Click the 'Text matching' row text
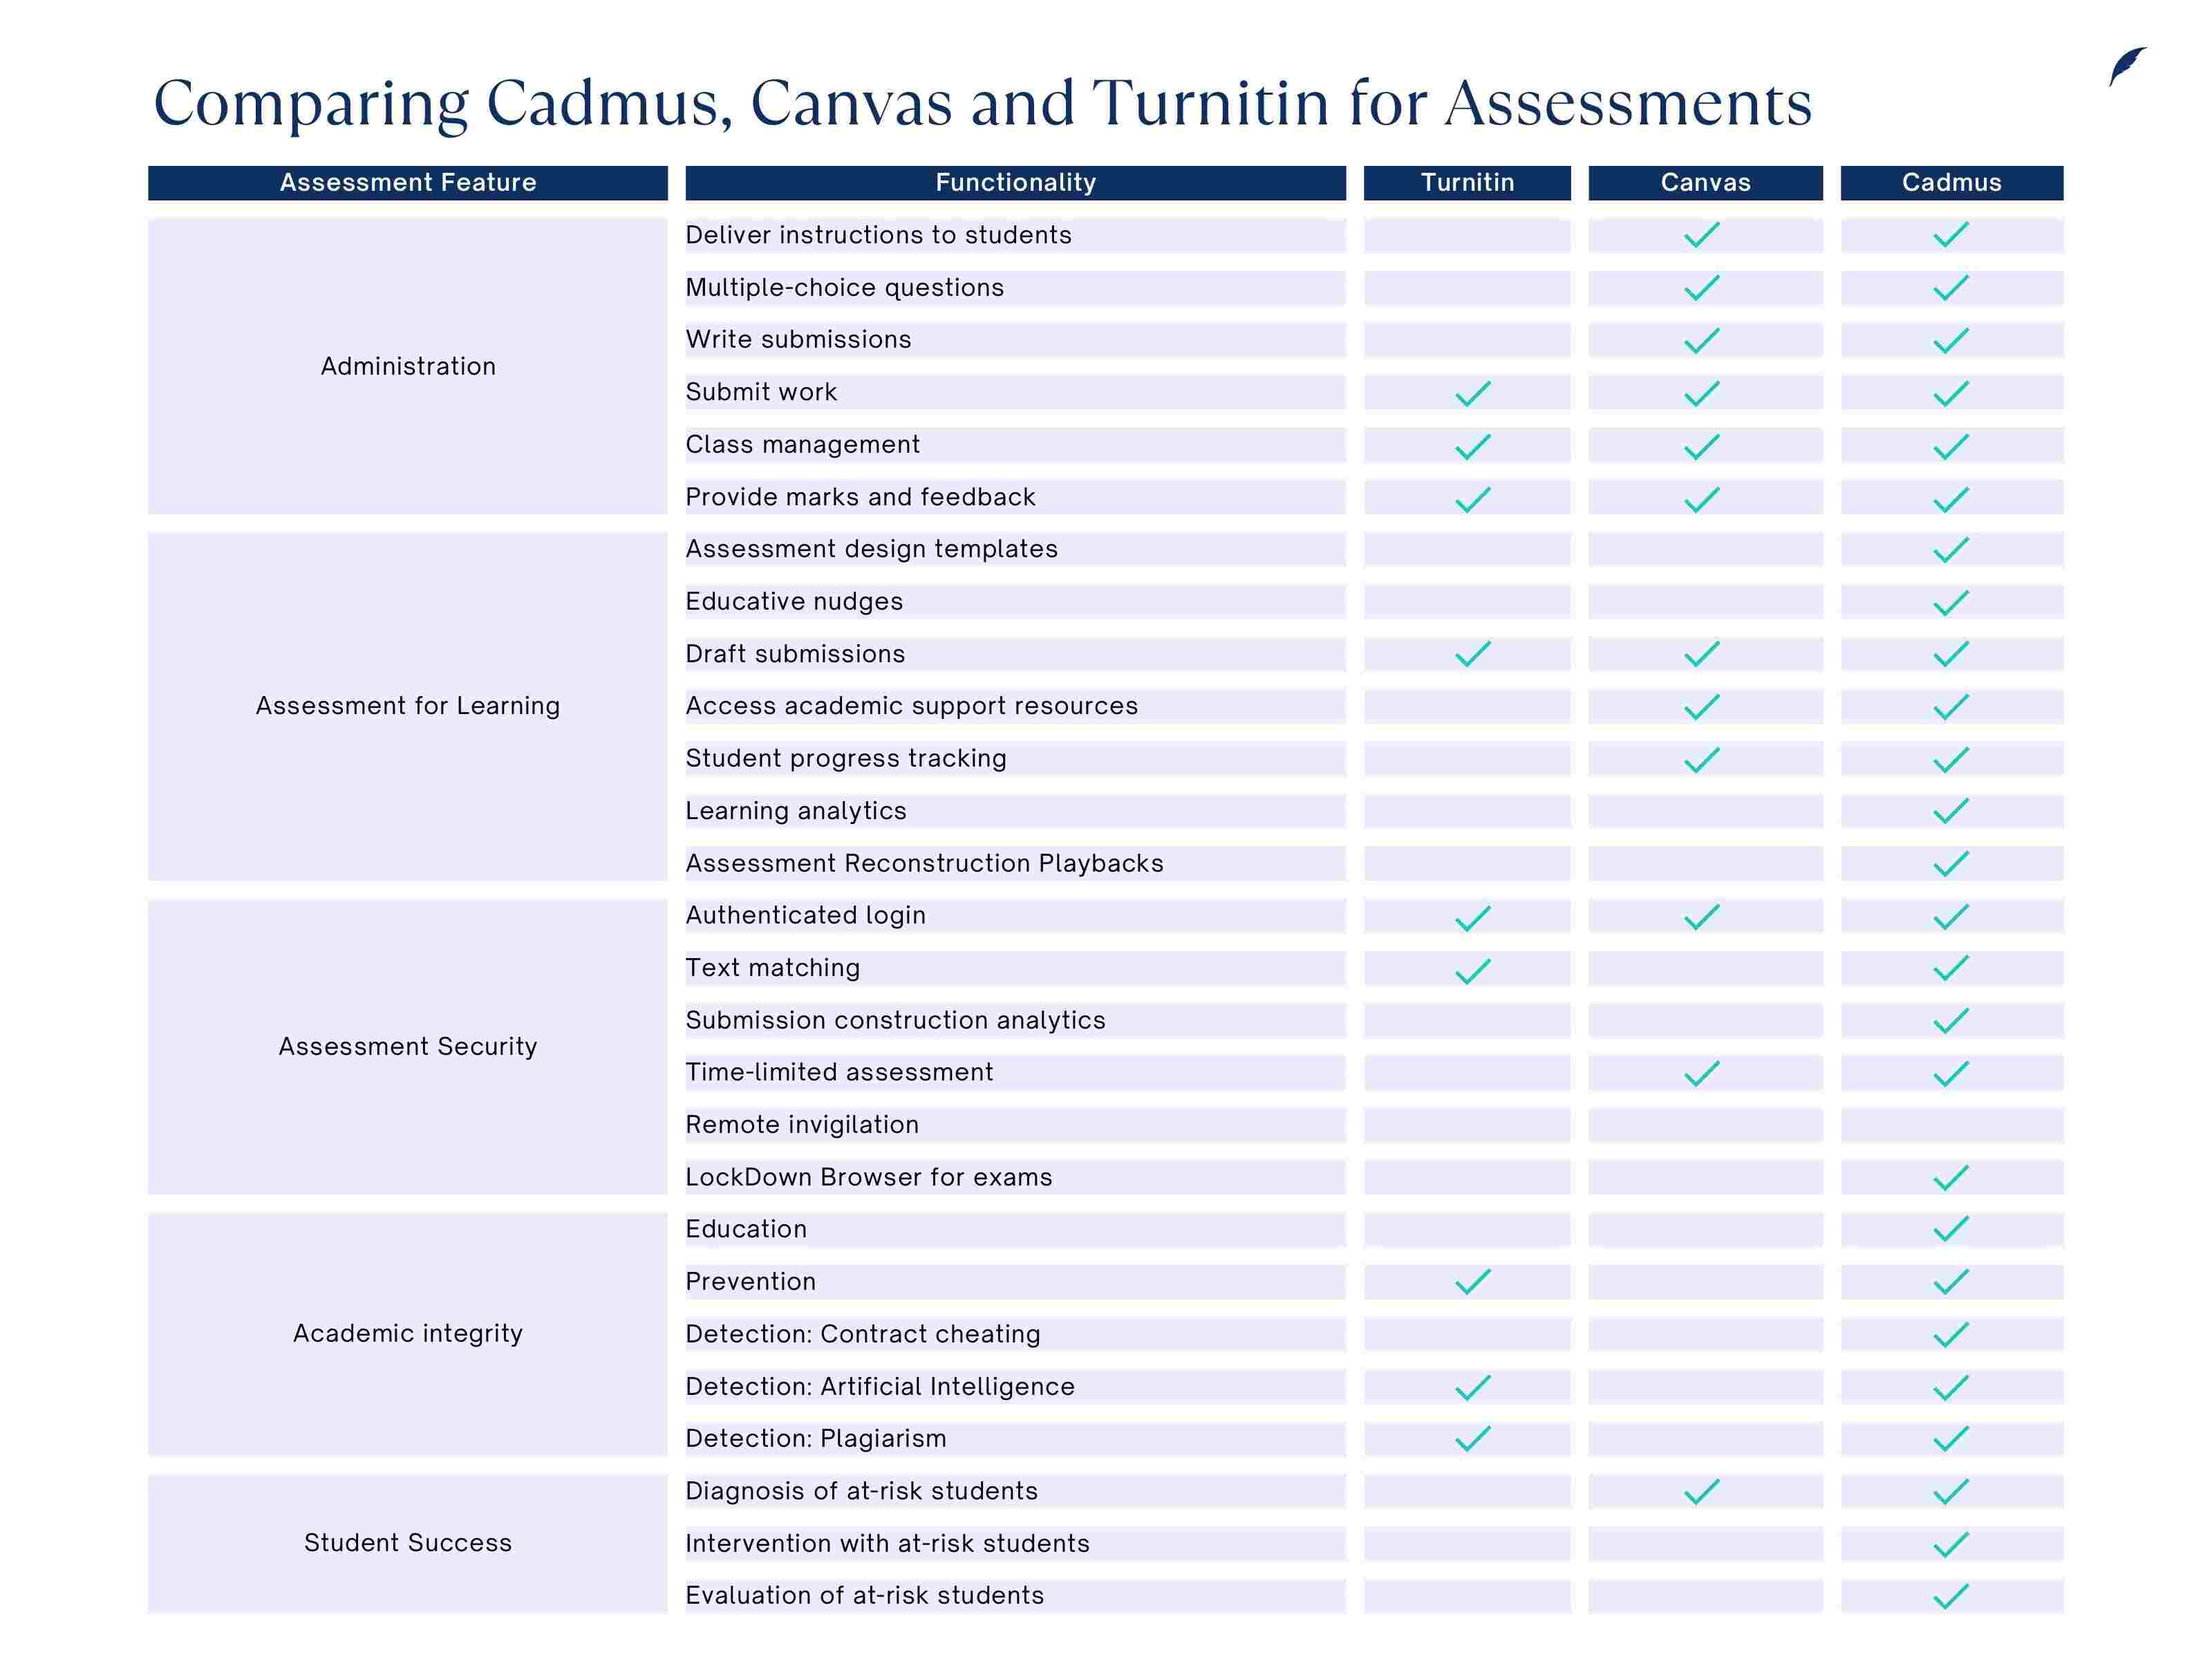The height and width of the screenshot is (1659, 2212). point(772,968)
